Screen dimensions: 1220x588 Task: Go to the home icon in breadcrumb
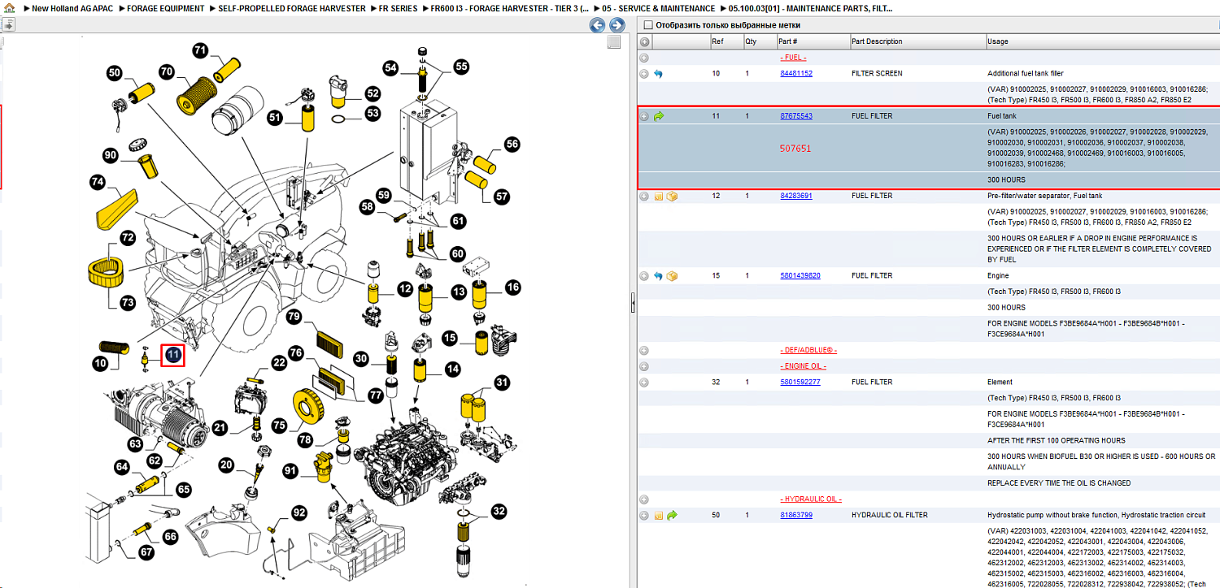pos(9,8)
